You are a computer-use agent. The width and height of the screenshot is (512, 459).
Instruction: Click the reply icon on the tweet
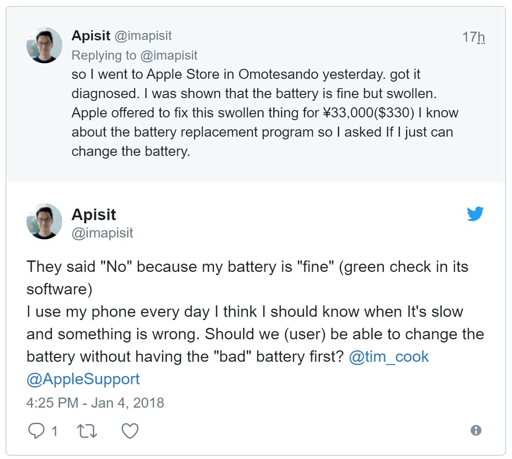(36, 430)
